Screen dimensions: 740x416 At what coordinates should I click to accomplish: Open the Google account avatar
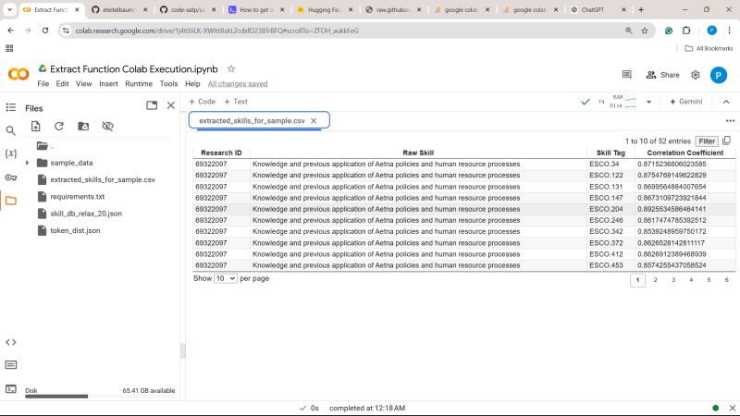click(719, 75)
